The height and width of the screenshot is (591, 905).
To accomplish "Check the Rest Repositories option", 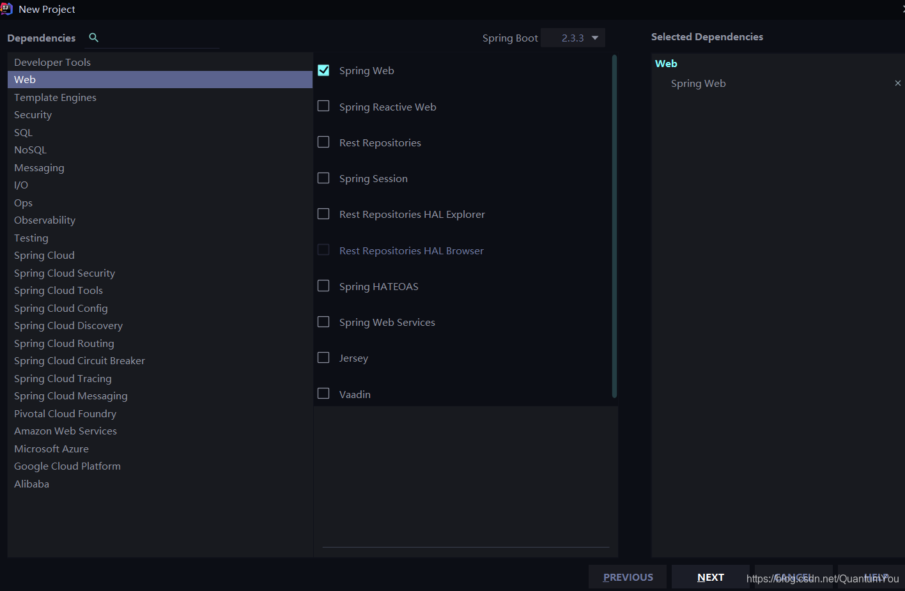I will click(x=323, y=142).
